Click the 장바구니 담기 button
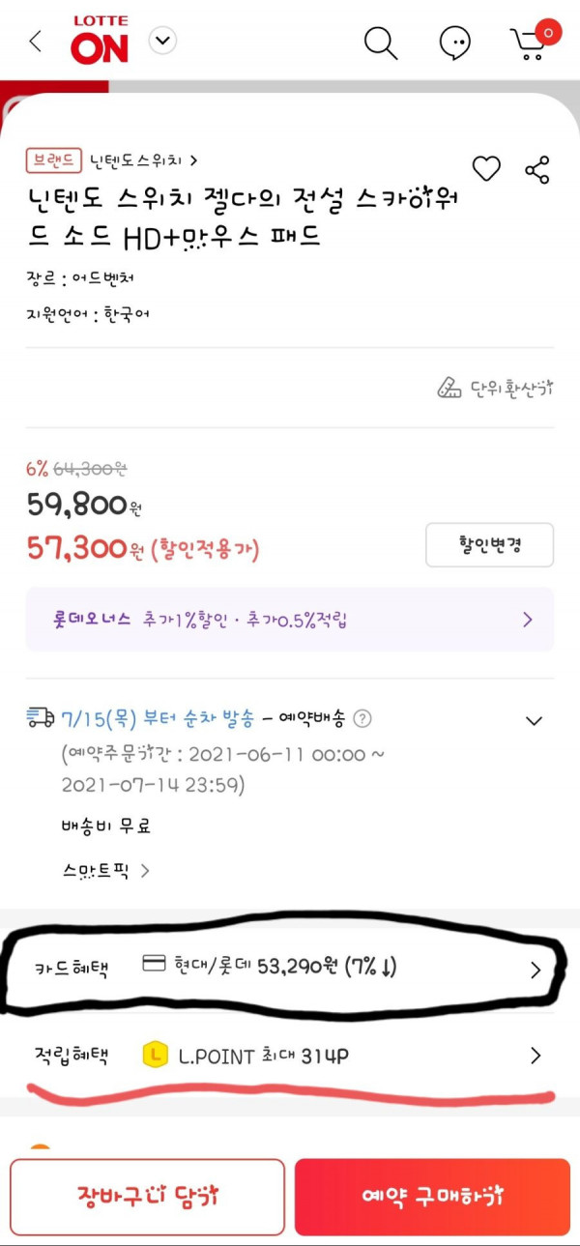The height and width of the screenshot is (1246, 580). click(x=148, y=1197)
